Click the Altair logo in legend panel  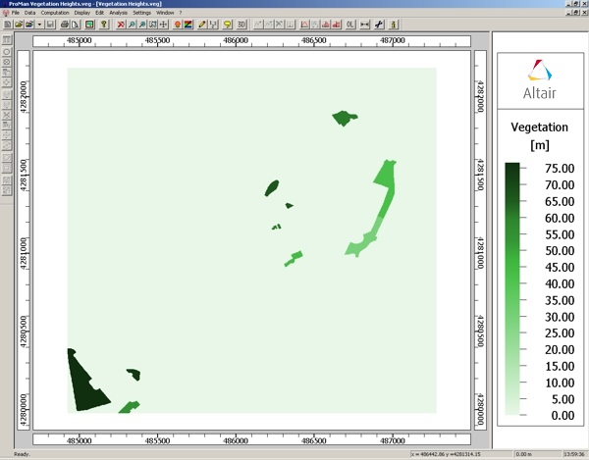point(540,78)
